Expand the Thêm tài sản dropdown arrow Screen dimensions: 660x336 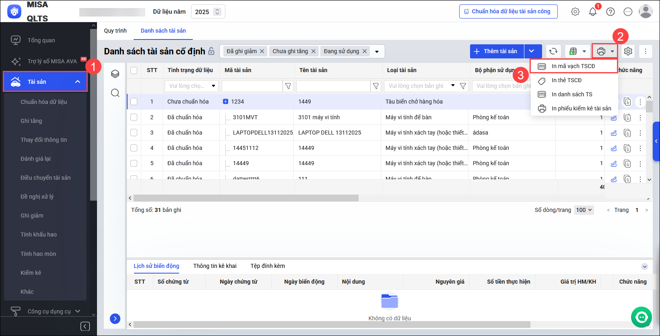[532, 51]
